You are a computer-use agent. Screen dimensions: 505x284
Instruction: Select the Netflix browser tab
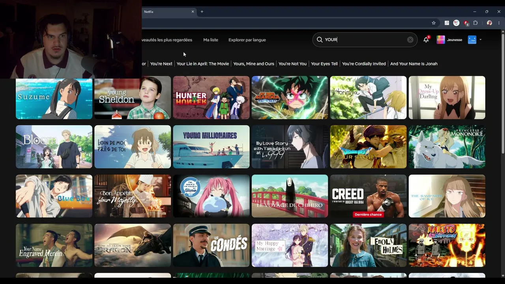pyautogui.click(x=168, y=12)
